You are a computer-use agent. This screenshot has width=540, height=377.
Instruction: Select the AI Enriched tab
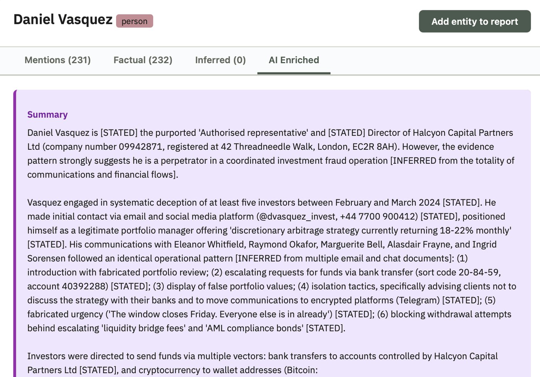coord(294,60)
